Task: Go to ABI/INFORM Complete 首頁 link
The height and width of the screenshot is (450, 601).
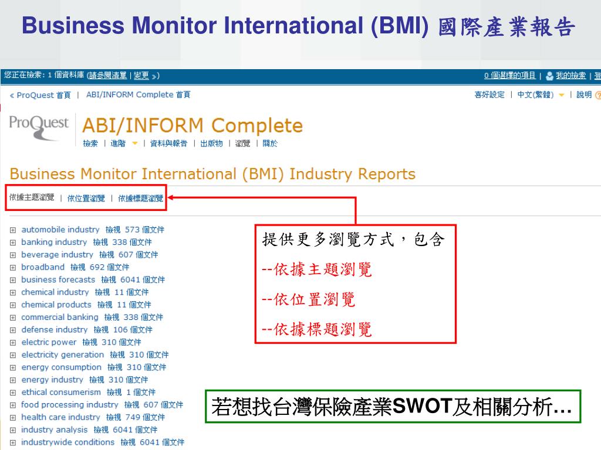Action: coord(139,94)
